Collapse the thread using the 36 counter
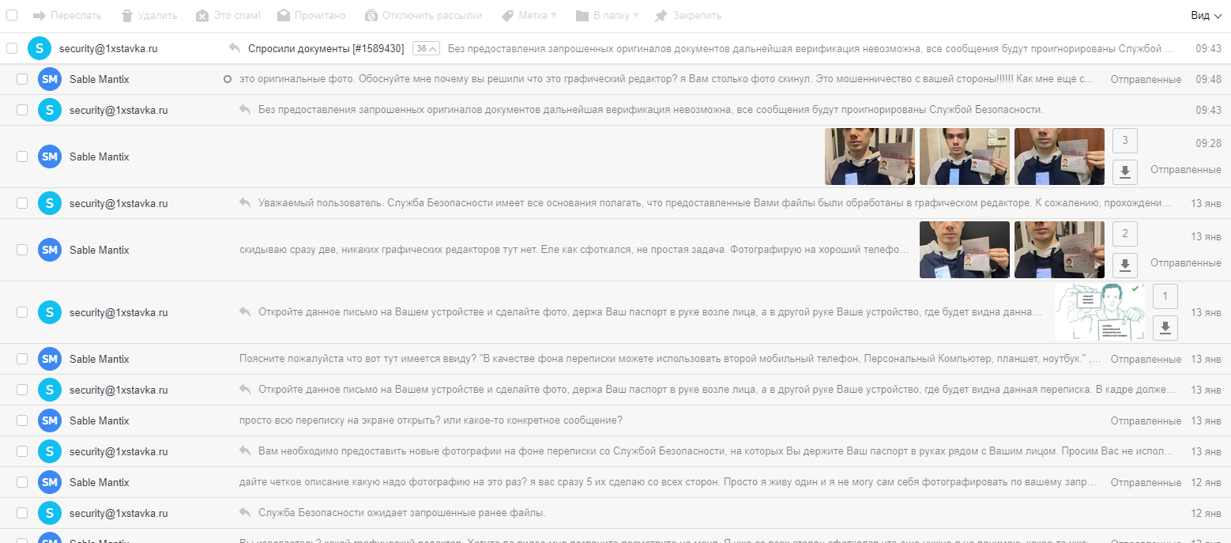Viewport: 1231px width, 543px height. [426, 48]
